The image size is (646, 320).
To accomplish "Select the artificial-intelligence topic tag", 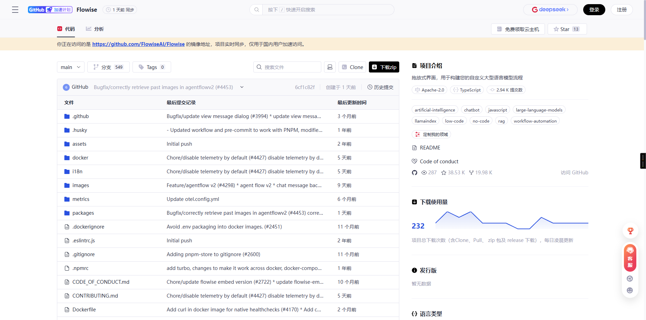I will (435, 110).
